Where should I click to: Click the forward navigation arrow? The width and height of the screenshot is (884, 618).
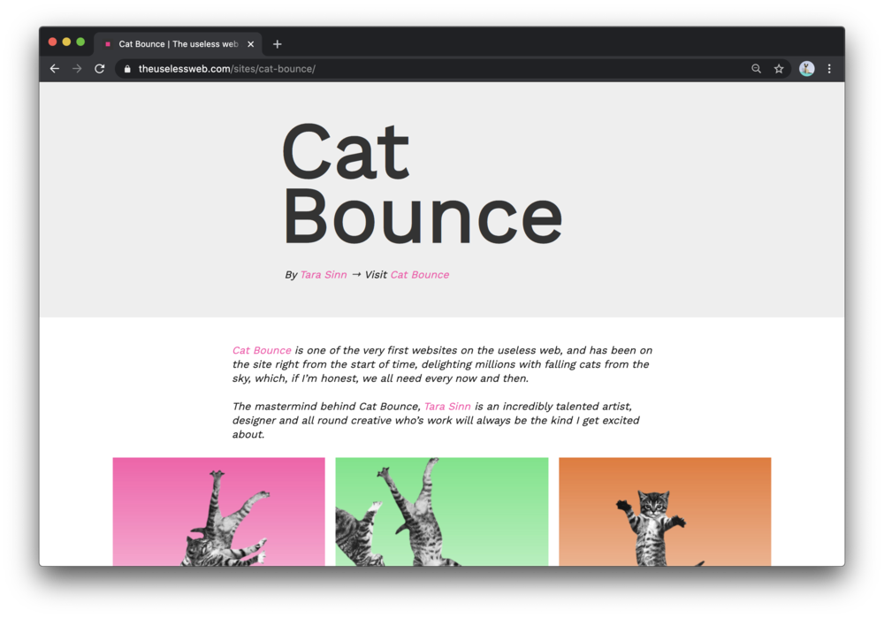pos(77,69)
